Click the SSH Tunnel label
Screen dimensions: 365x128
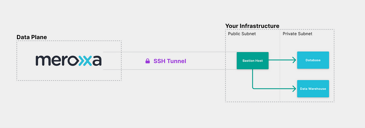(170, 61)
